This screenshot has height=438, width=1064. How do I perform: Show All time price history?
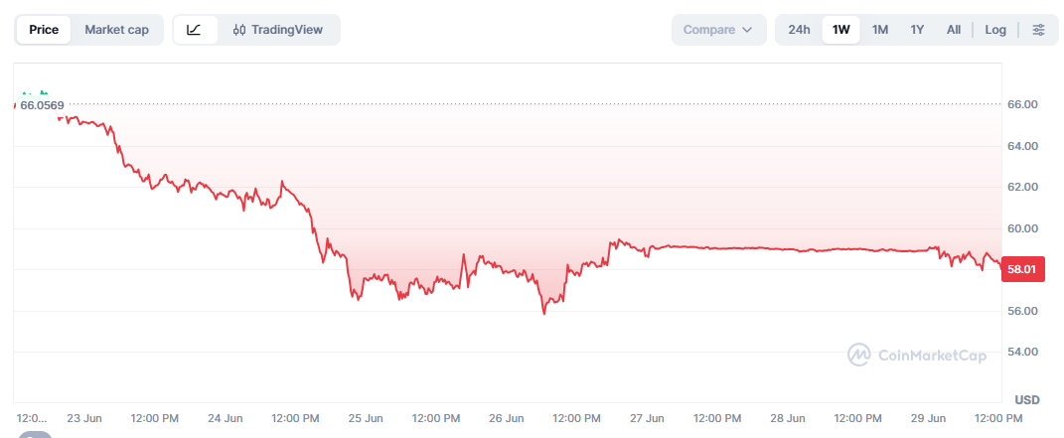(x=954, y=30)
